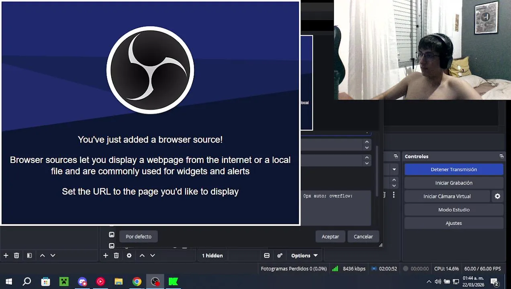Click the custom CSS text field
511x289 pixels.
point(336,207)
